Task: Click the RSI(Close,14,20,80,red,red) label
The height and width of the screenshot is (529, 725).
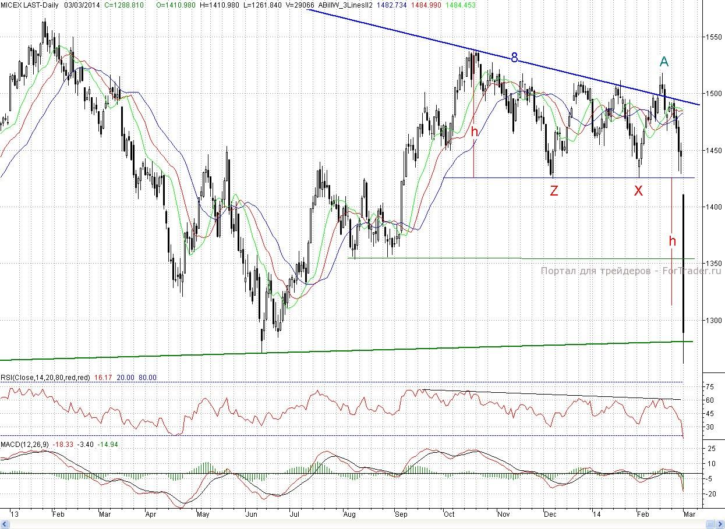Action: pyautogui.click(x=45, y=378)
